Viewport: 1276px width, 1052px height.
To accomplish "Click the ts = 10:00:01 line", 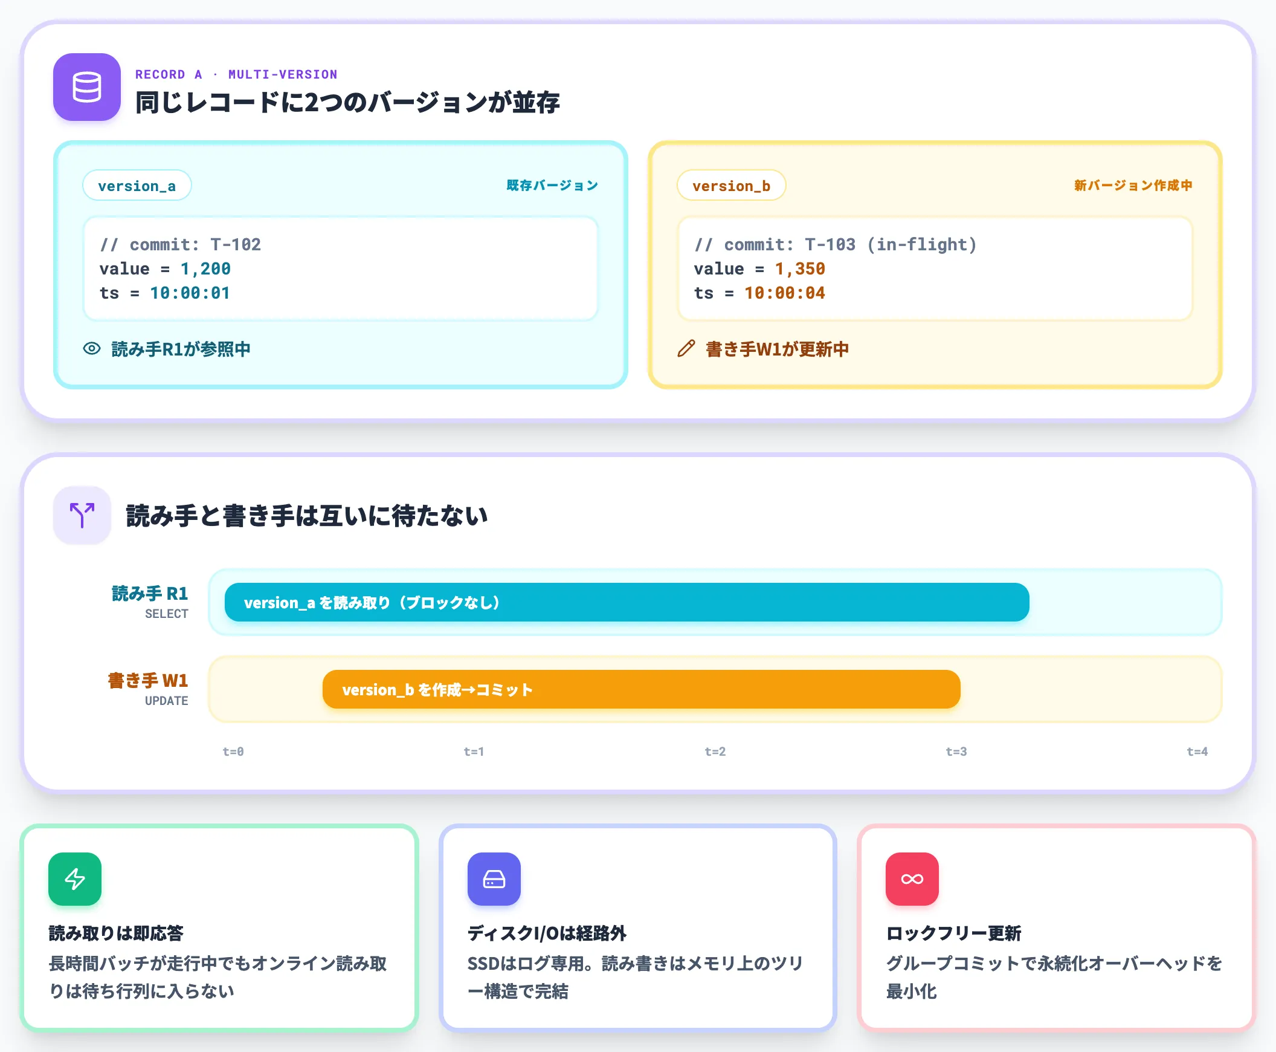I will [166, 293].
